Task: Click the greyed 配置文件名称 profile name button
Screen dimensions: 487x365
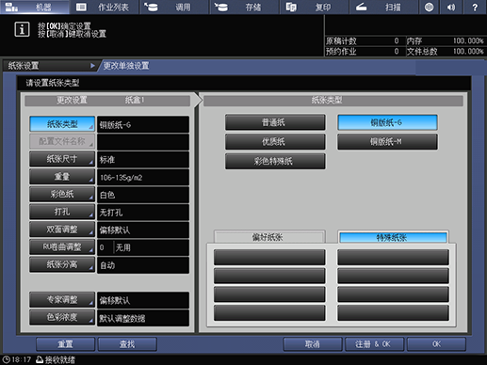Action: click(x=62, y=141)
